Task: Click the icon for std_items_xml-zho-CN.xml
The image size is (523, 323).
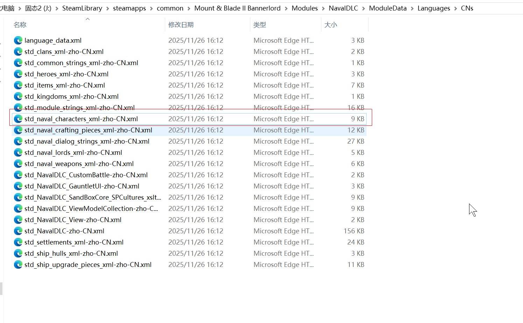Action: [x=18, y=85]
